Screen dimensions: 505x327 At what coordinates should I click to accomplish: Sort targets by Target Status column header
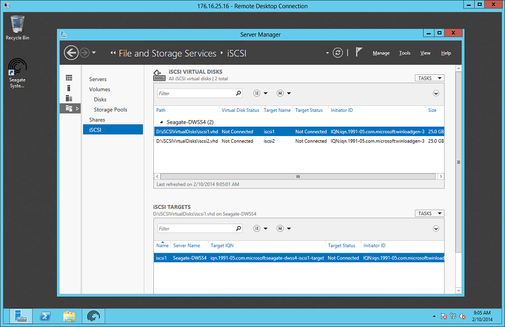(342, 246)
